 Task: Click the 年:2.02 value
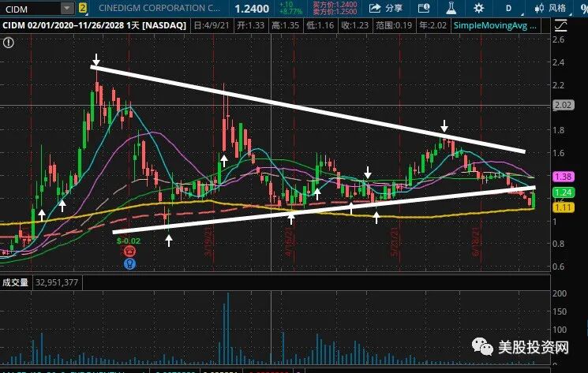(433, 25)
